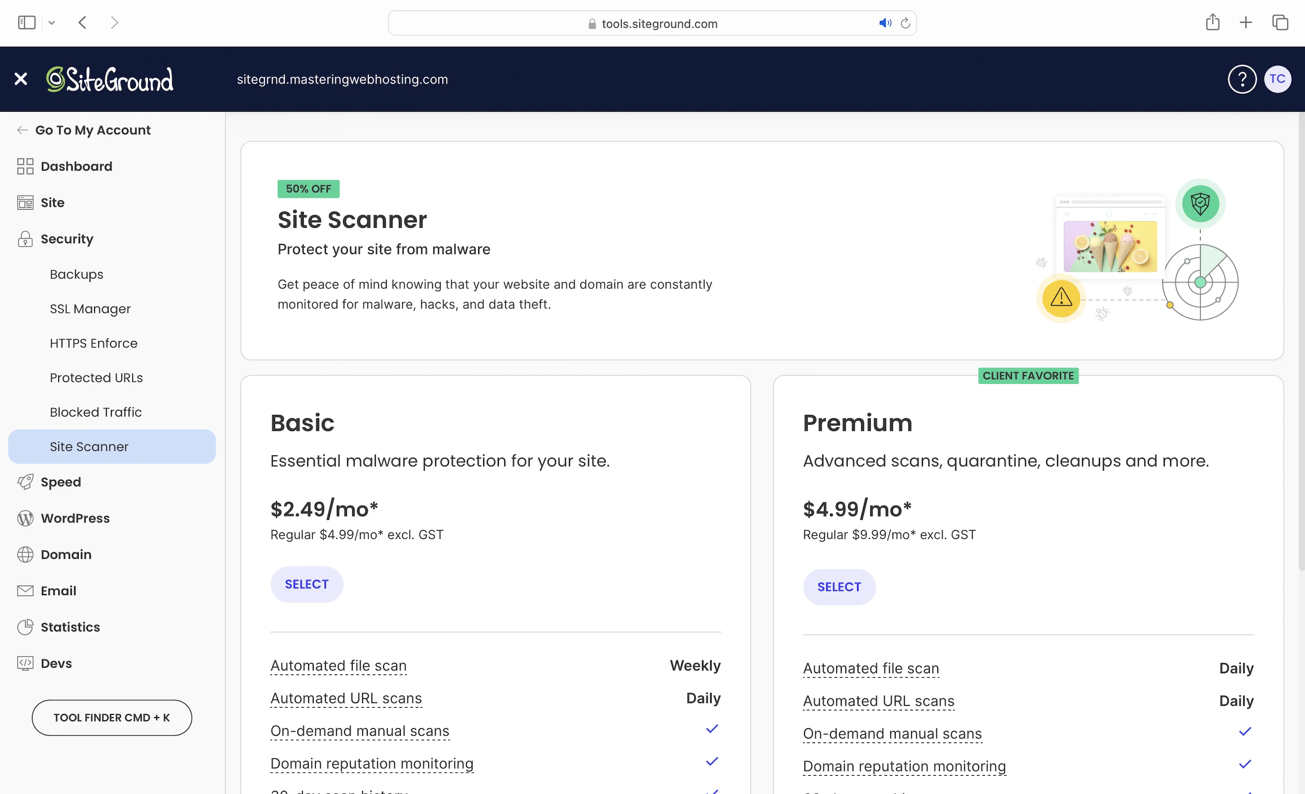Click the help question mark icon

point(1242,79)
